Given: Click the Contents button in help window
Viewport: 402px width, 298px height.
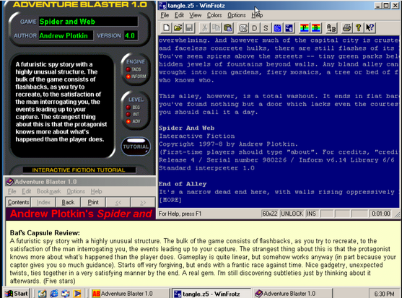Looking at the screenshot, I should 18,203.
